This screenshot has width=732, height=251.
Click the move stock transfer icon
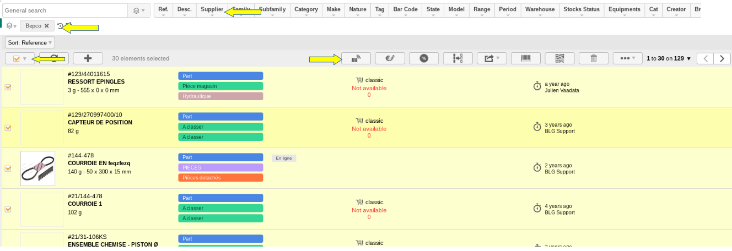[x=458, y=58]
